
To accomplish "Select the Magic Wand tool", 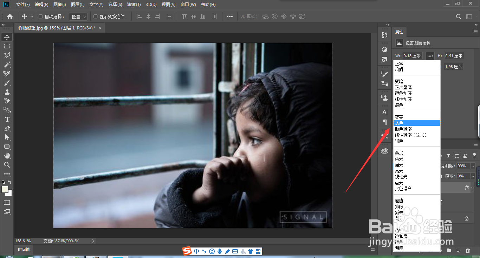I will coord(7,64).
